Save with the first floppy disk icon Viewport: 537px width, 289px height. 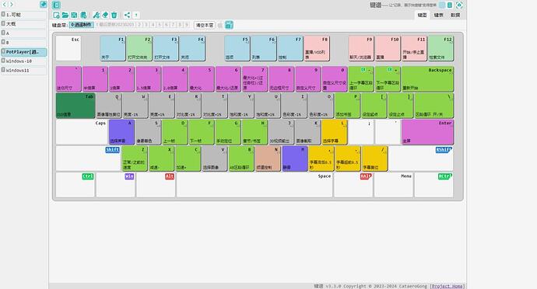(74, 15)
